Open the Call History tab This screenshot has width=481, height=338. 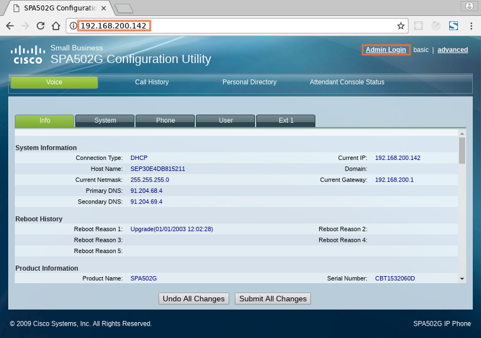coord(152,82)
